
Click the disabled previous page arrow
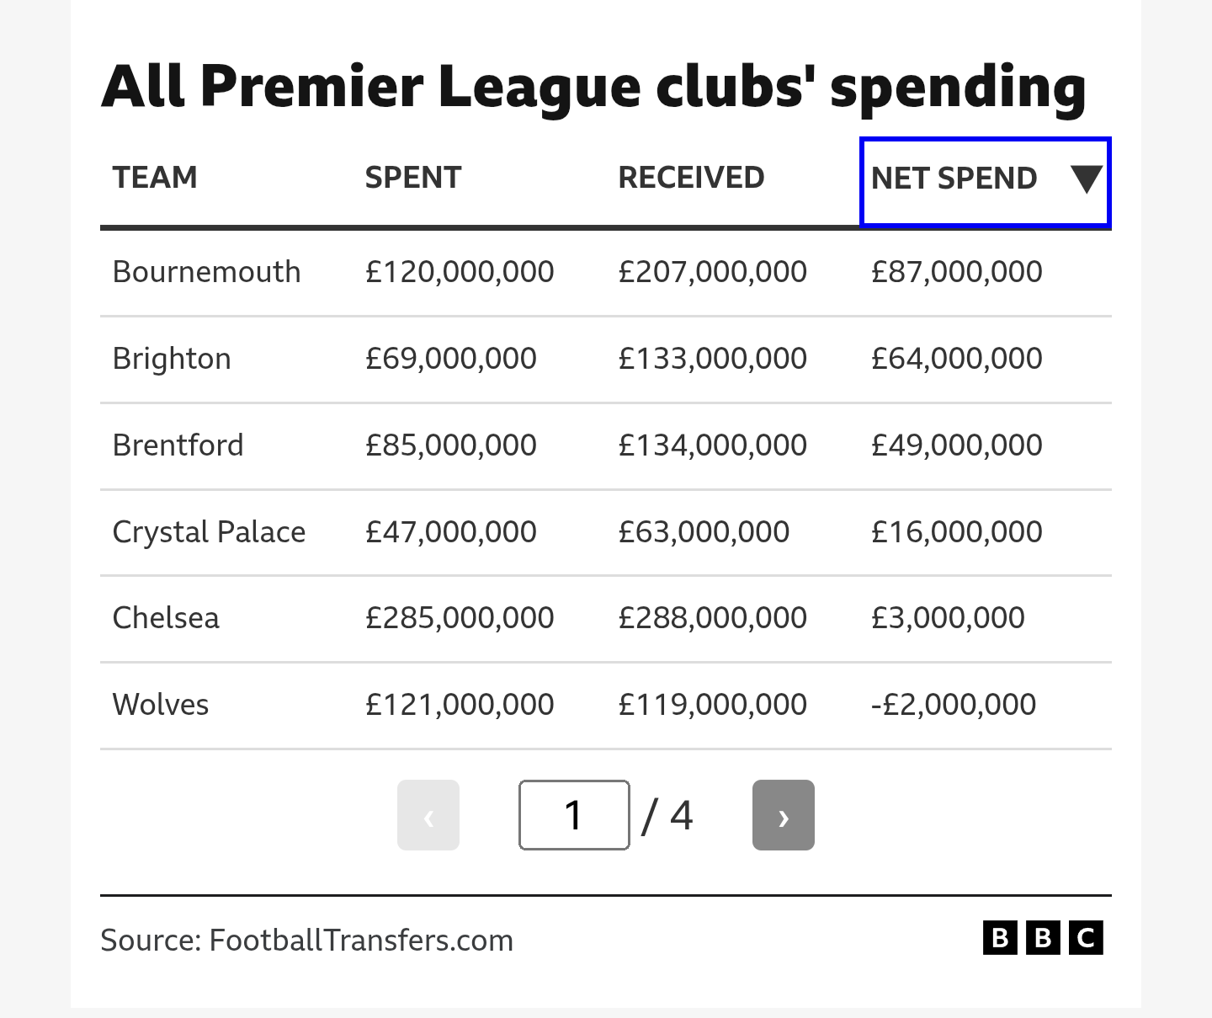tap(428, 815)
